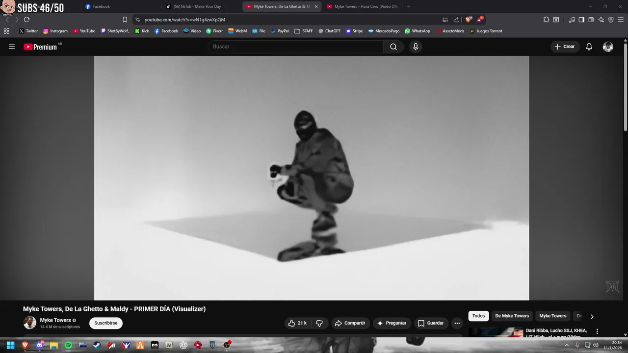This screenshot has height=353, width=628.
Task: Focus the Buscar search field
Action: [x=296, y=47]
